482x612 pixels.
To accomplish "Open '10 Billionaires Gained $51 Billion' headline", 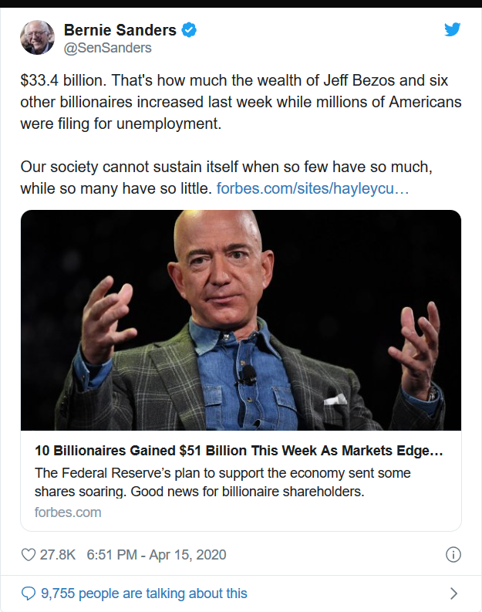I will click(x=239, y=451).
